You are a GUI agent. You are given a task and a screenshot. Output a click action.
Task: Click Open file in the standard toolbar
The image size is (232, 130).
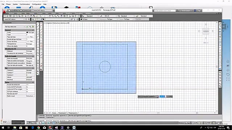(x=8, y=16)
